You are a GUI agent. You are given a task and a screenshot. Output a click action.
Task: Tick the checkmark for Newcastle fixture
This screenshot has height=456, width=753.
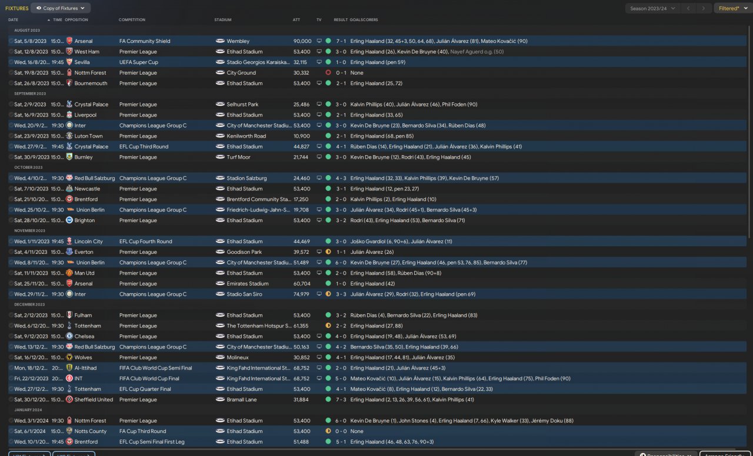point(11,189)
